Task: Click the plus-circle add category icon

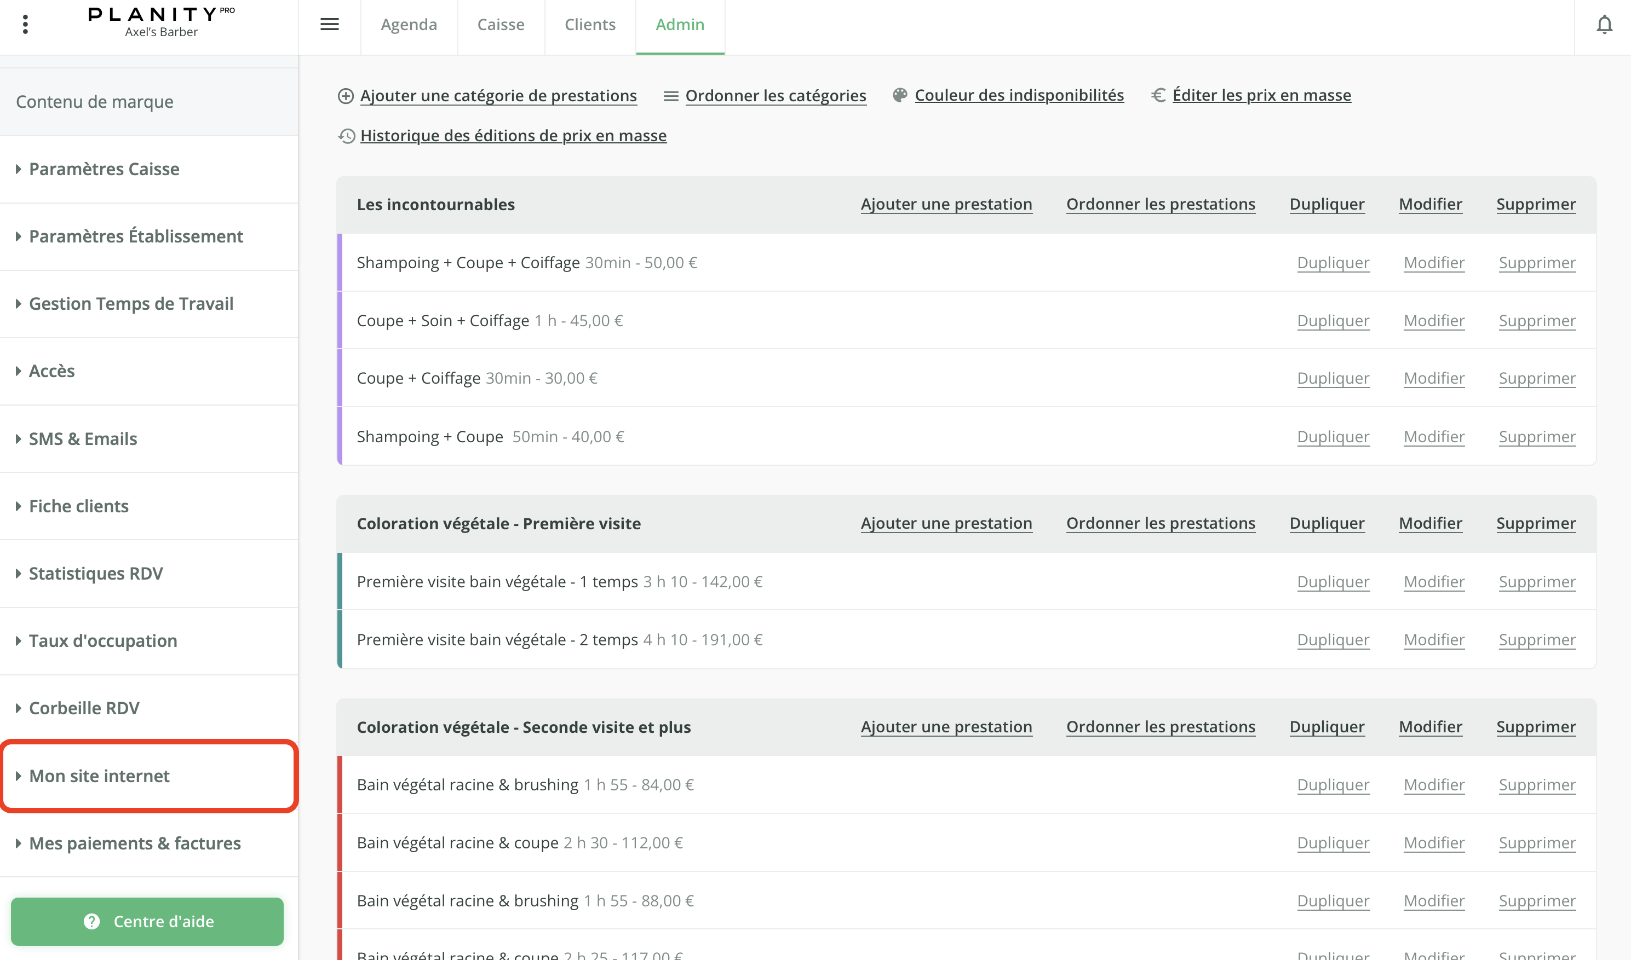Action: (346, 96)
